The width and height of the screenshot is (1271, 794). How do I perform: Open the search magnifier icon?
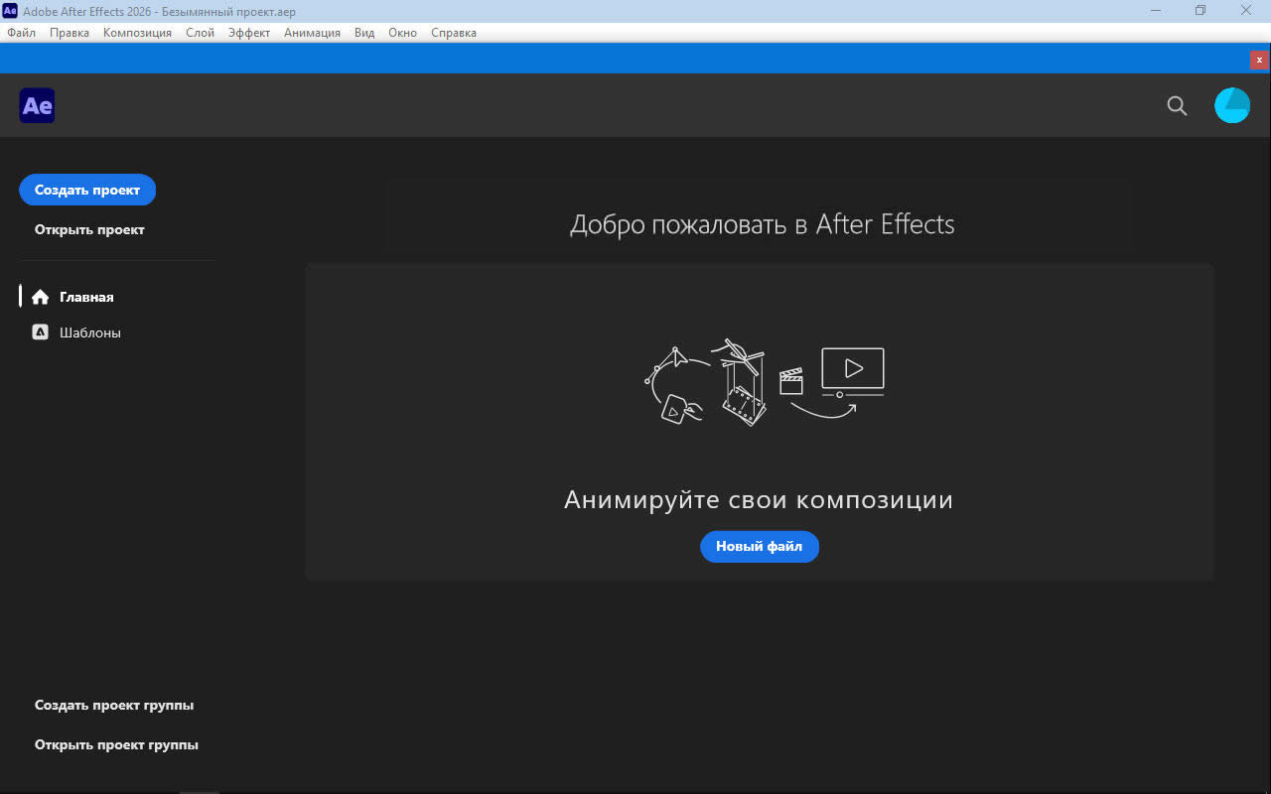[1177, 105]
